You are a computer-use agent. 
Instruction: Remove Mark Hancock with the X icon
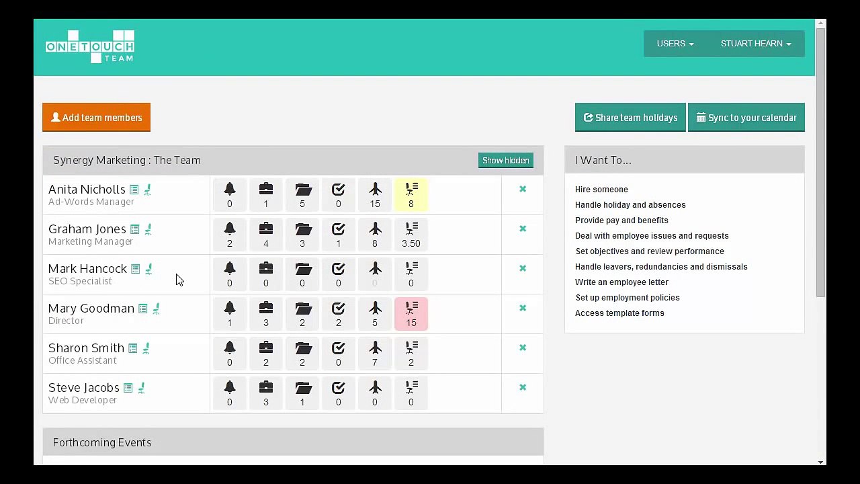523,268
